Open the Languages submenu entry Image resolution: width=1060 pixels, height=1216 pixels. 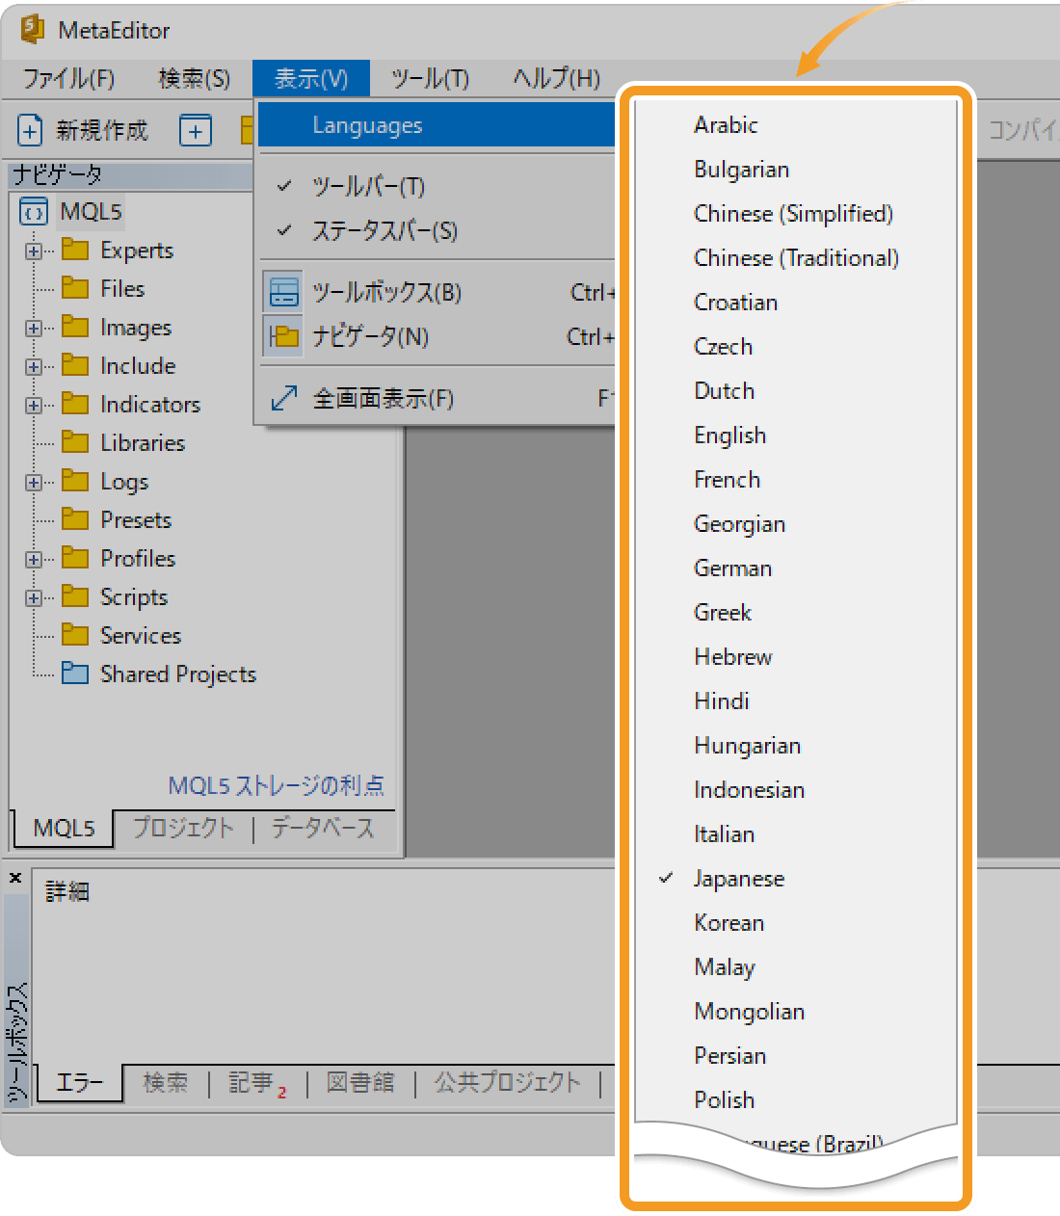(436, 125)
